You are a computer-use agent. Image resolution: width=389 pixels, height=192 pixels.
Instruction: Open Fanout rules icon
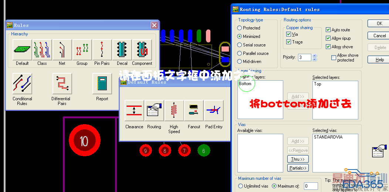point(194,111)
